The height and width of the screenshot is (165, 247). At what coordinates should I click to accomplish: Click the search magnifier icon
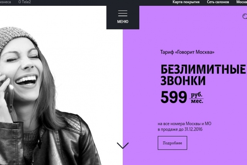point(245,16)
